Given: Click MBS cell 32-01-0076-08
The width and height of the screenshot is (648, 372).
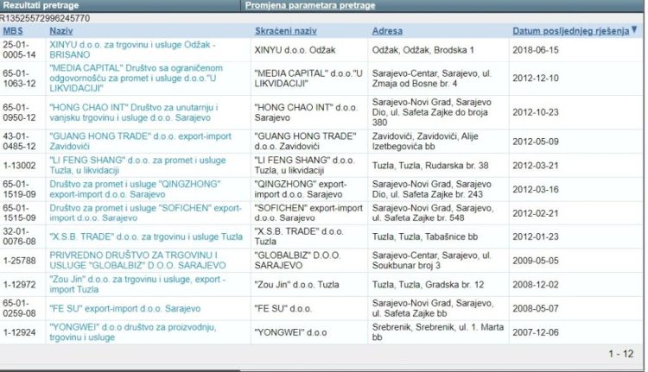Looking at the screenshot, I should click(x=19, y=236).
